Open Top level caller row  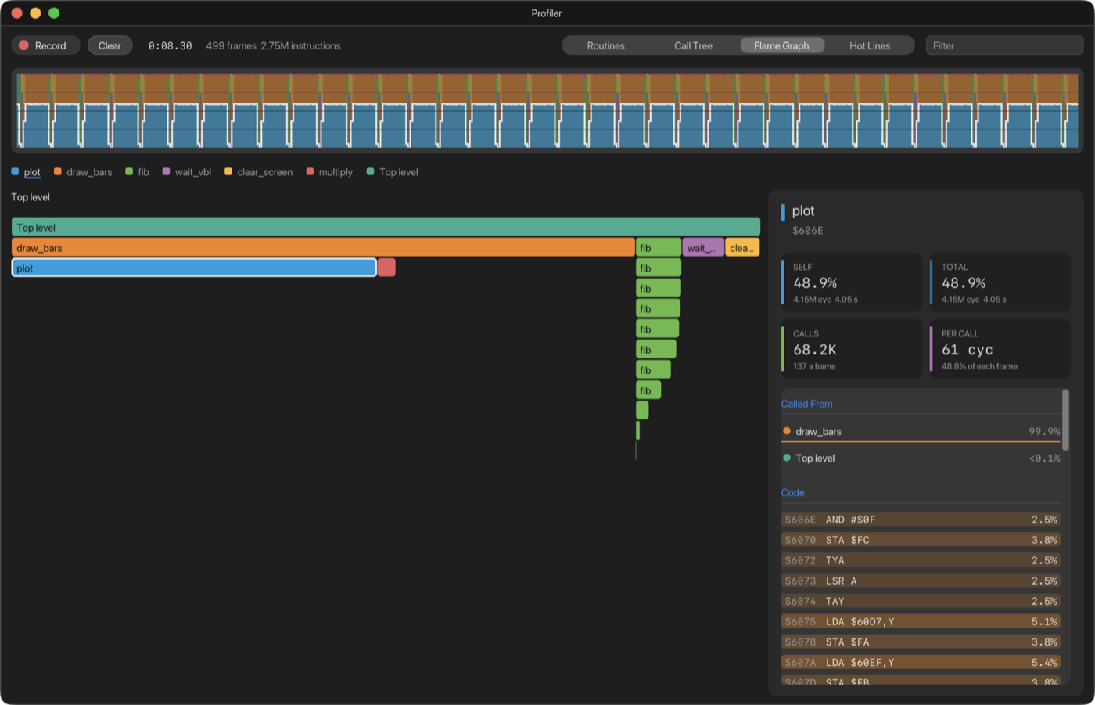pos(921,459)
